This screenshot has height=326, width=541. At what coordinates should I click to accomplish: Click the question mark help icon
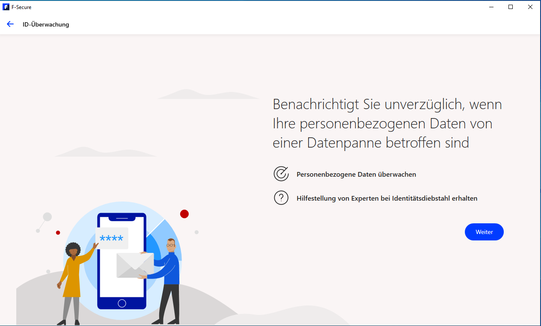pyautogui.click(x=281, y=198)
